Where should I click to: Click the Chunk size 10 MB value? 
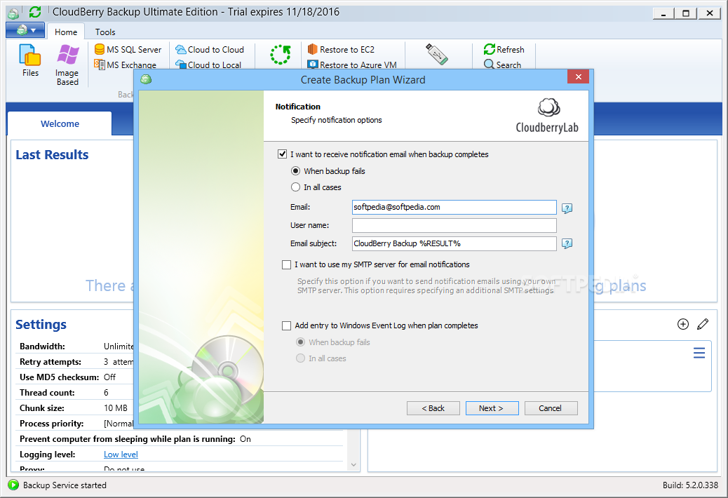pyautogui.click(x=116, y=408)
